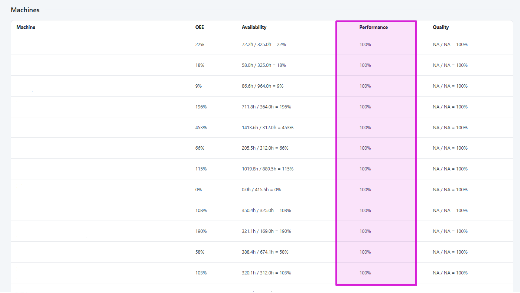
Task: Click Performance 100% in the 0% OEE row
Action: point(365,189)
